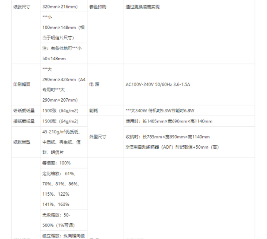The height and width of the screenshot is (239, 267).
Task: Select the AC100V-240V power specification text
Action: pos(158,84)
